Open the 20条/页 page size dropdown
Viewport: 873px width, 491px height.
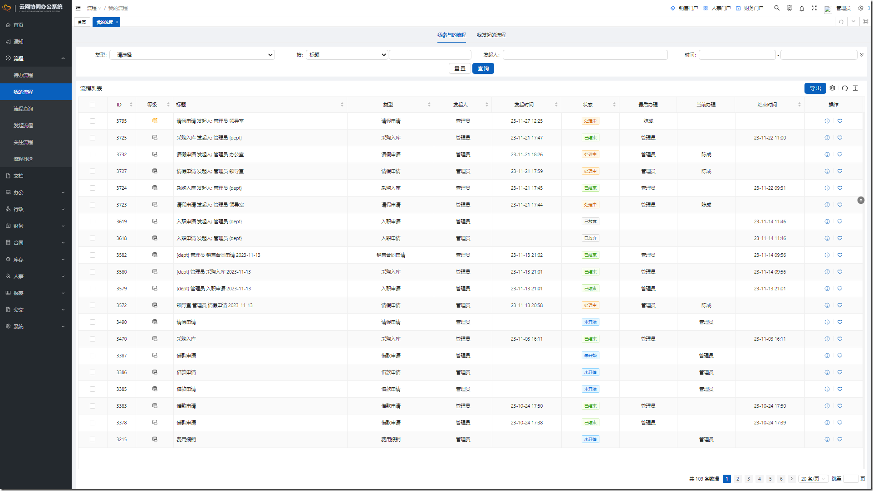pos(813,479)
